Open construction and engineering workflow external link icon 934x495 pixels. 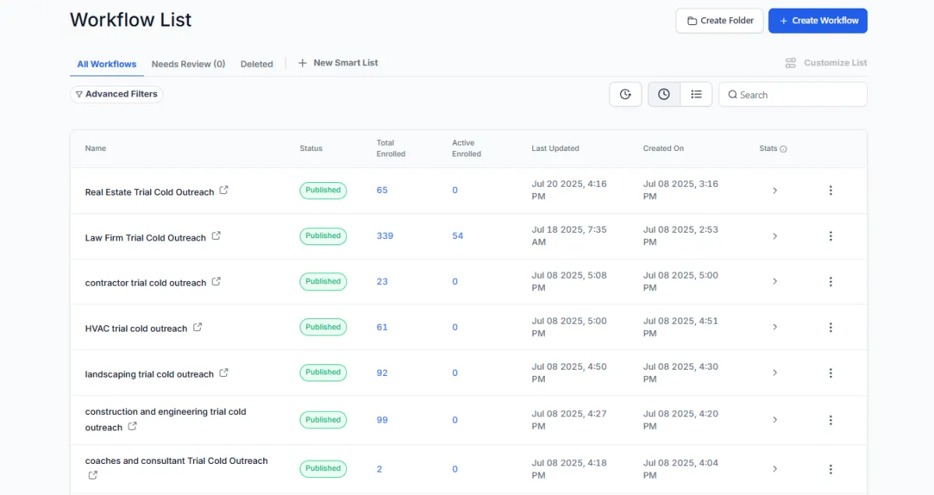[132, 427]
